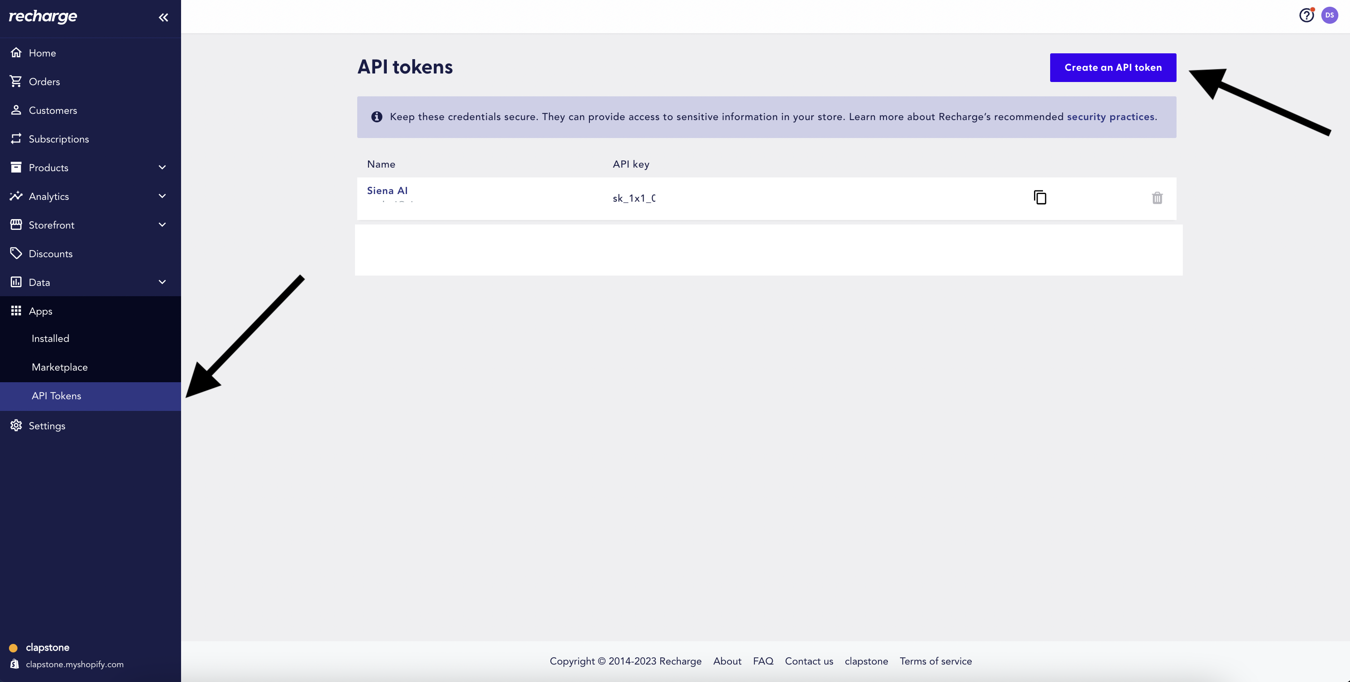Click the recharge logo
This screenshot has height=682, width=1350.
click(x=43, y=17)
